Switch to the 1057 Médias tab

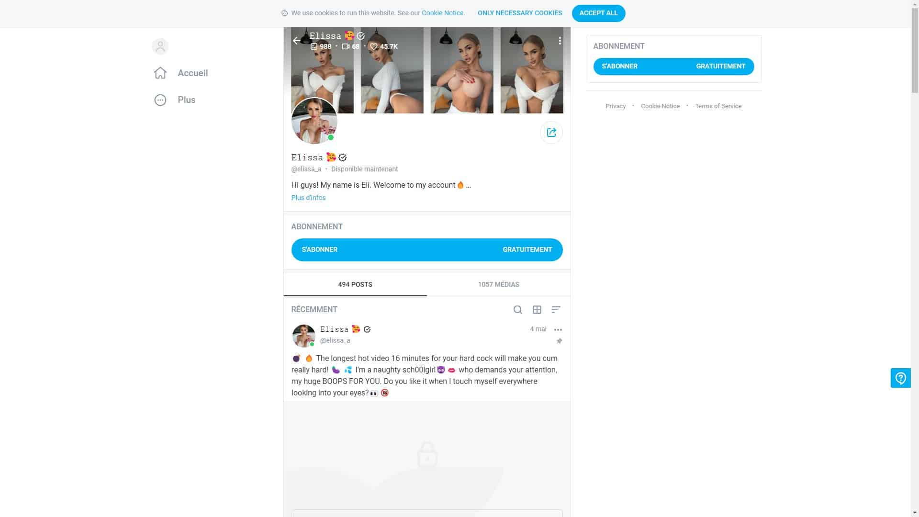coord(498,284)
